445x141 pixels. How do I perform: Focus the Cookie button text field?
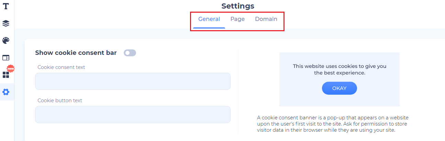pyautogui.click(x=133, y=115)
